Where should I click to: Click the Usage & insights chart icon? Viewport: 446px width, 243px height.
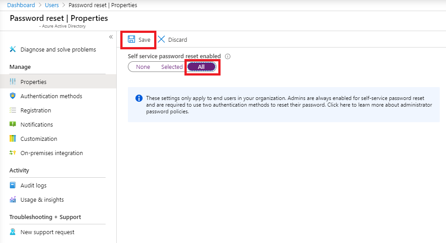coord(13,199)
